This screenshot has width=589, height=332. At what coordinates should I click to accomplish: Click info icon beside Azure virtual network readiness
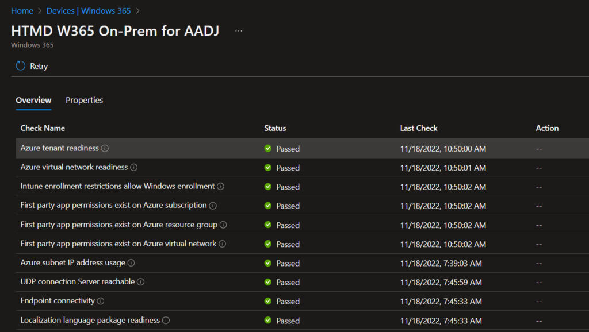[x=133, y=167]
